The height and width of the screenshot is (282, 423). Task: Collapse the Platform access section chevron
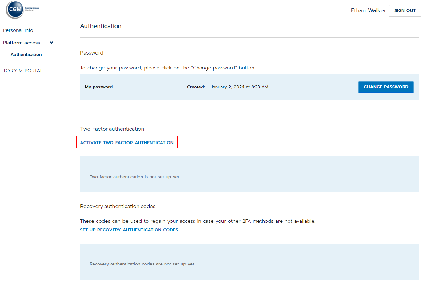tap(51, 43)
